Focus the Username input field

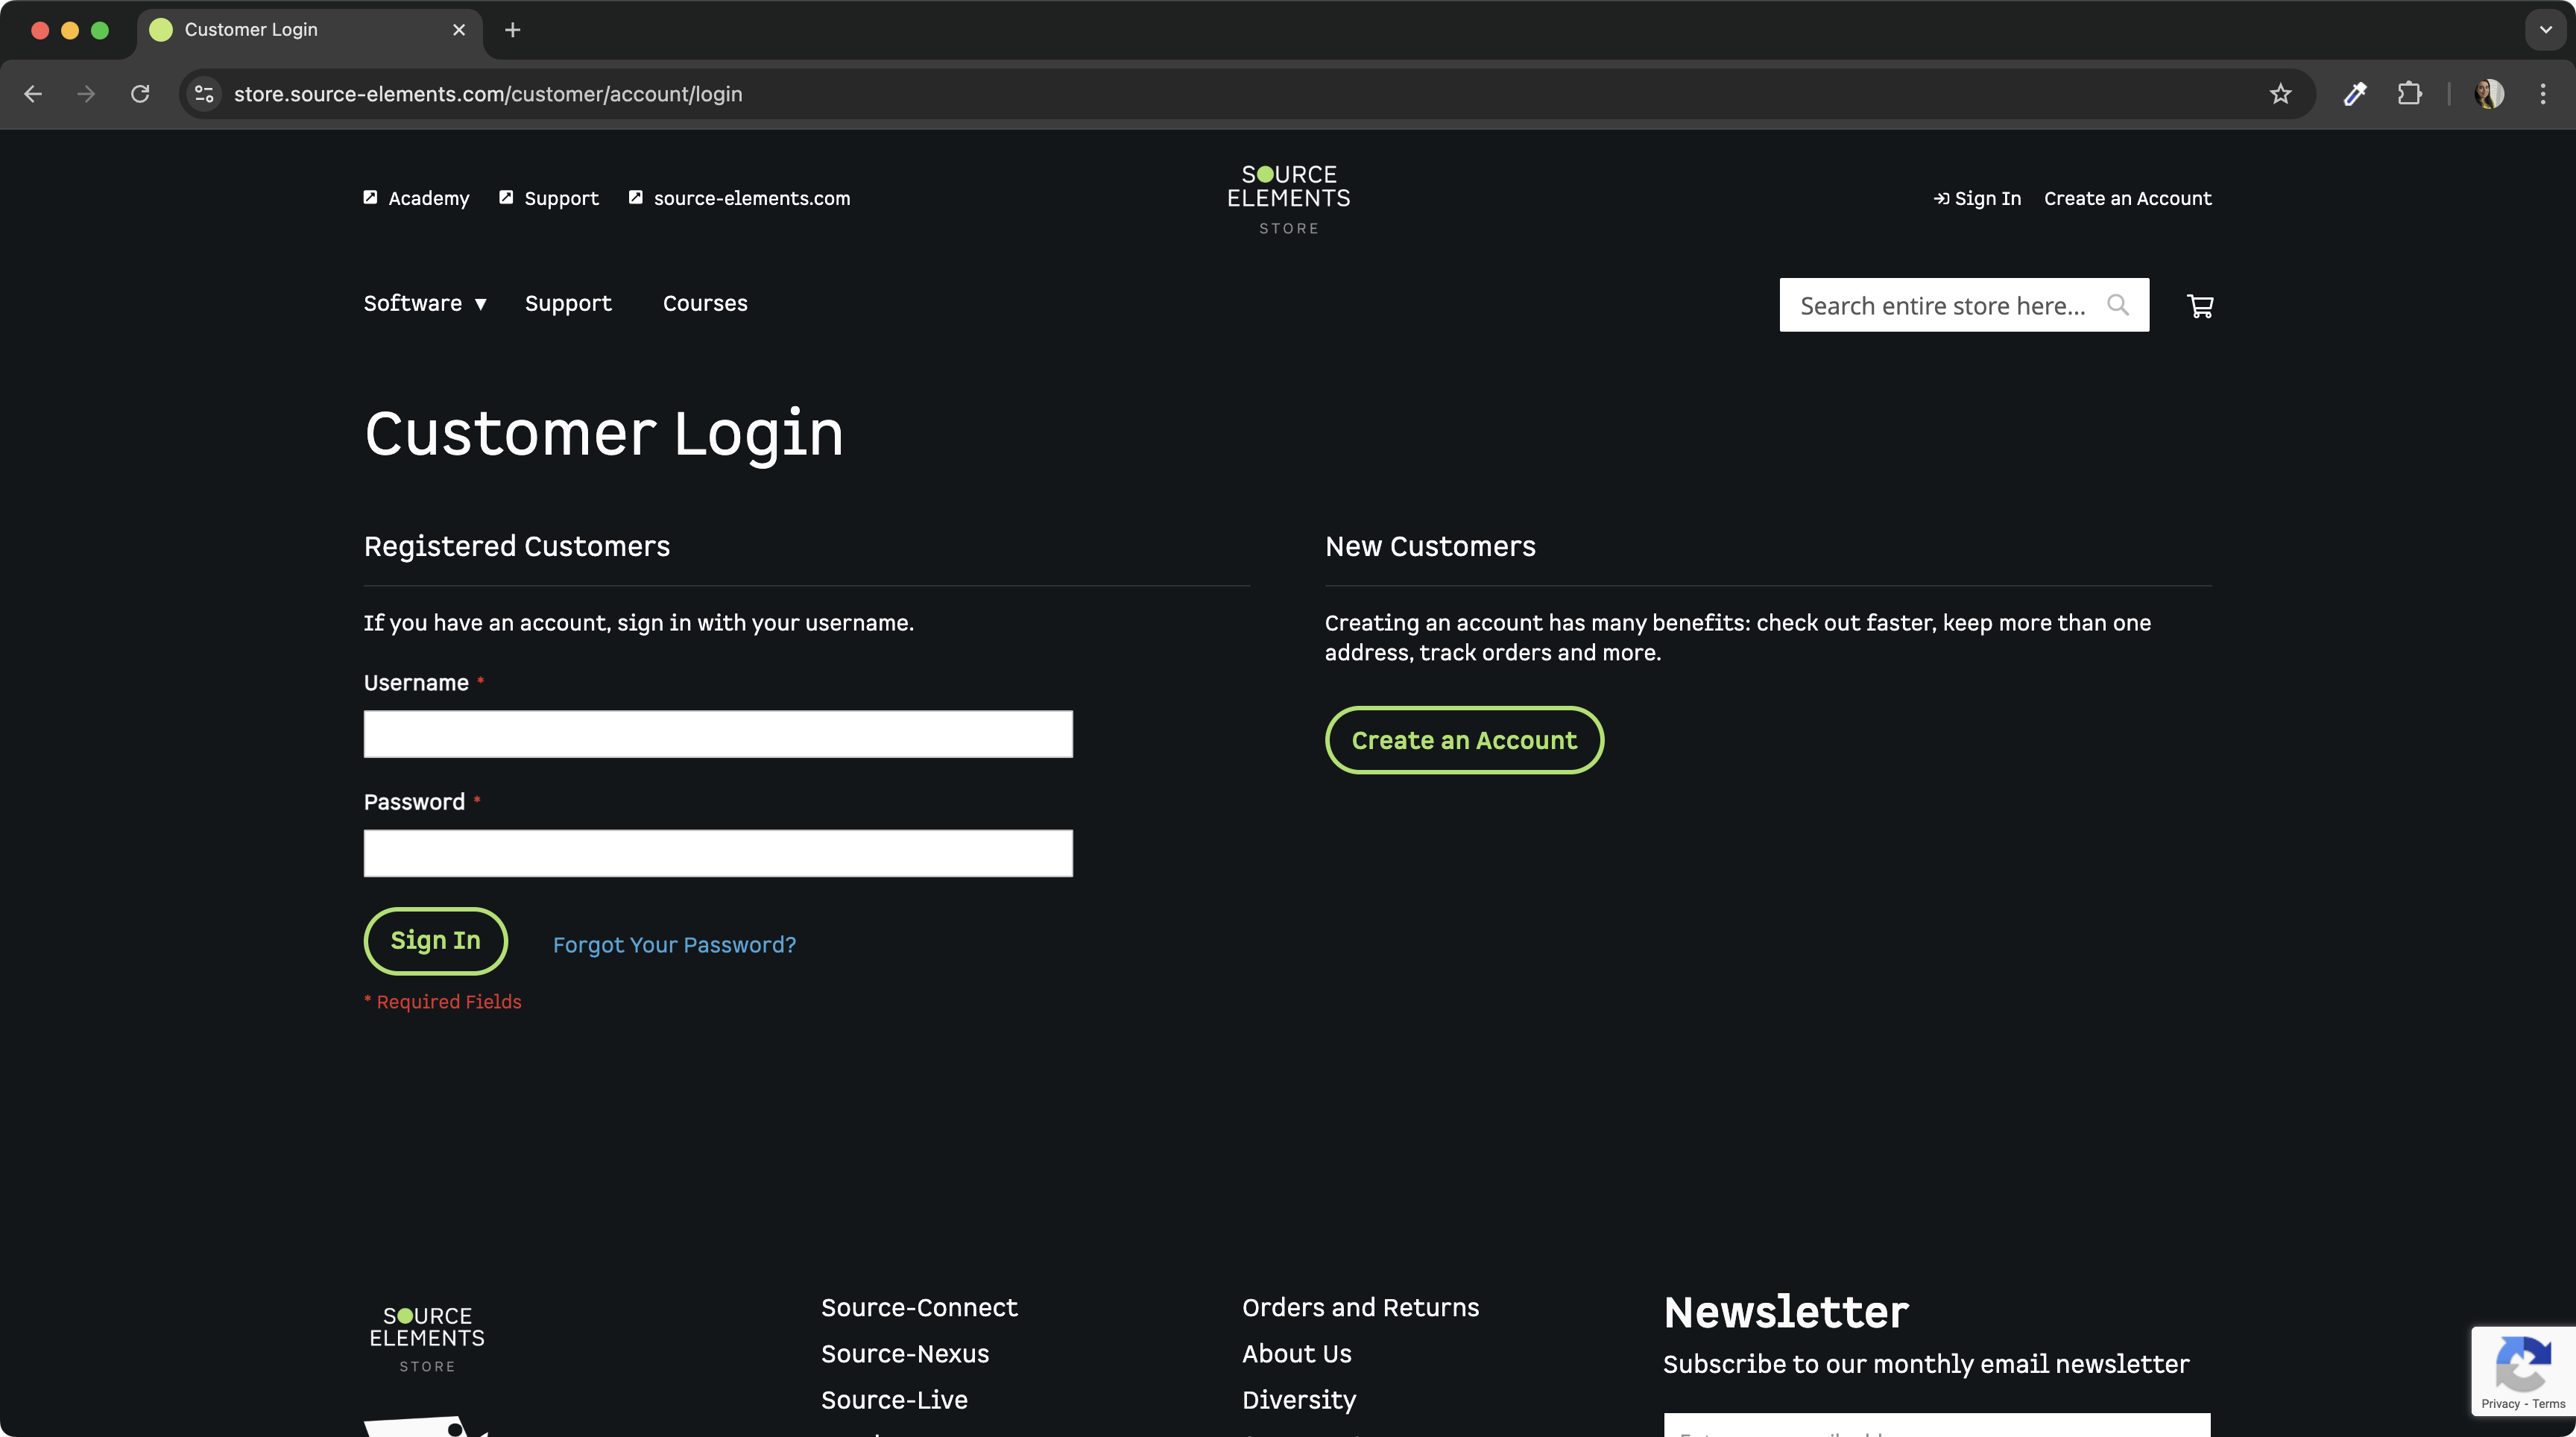pyautogui.click(x=718, y=734)
